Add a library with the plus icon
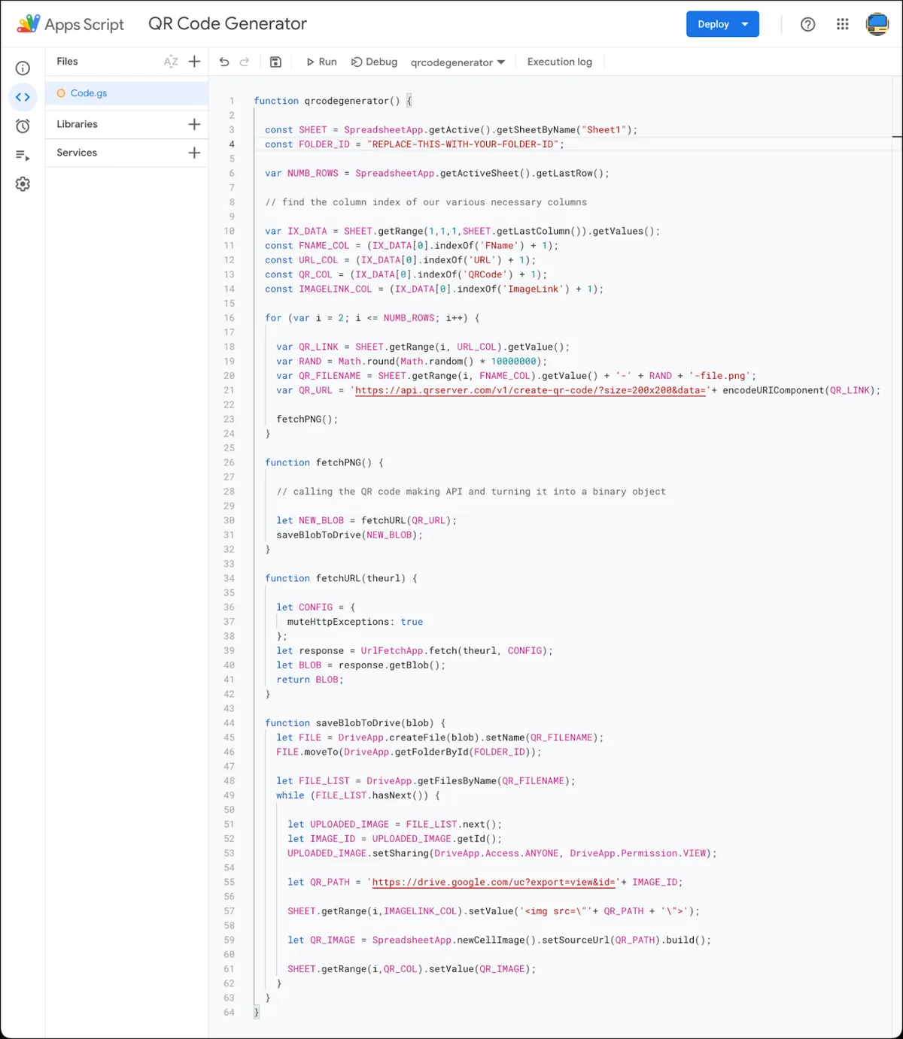Viewport: 903px width, 1039px height. pos(194,124)
